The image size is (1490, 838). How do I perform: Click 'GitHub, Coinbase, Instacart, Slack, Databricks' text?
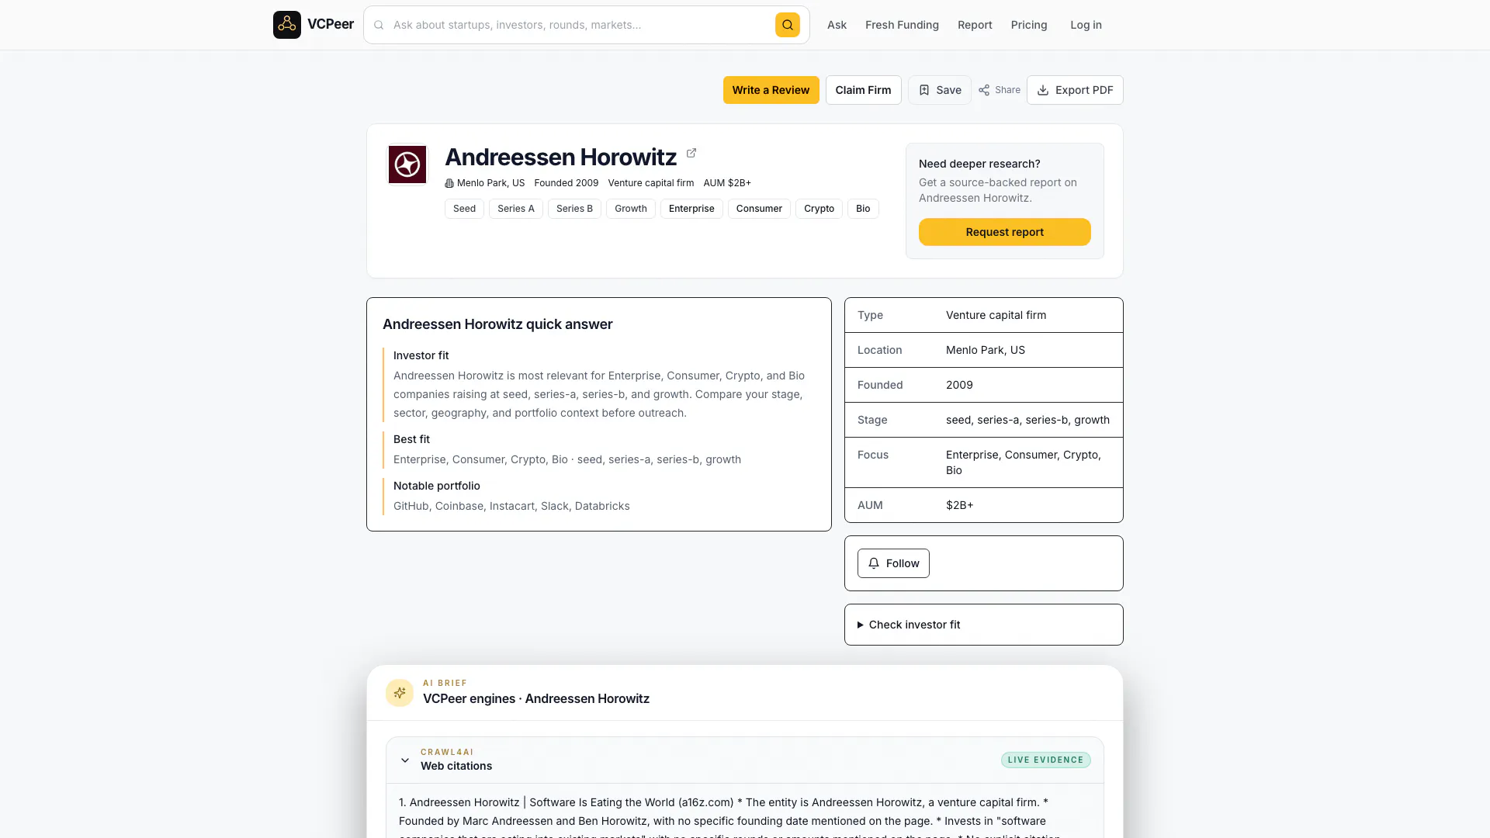(511, 506)
